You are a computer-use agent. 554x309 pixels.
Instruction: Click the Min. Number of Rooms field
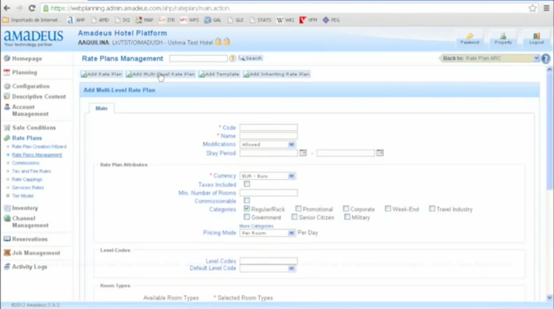[x=268, y=193]
